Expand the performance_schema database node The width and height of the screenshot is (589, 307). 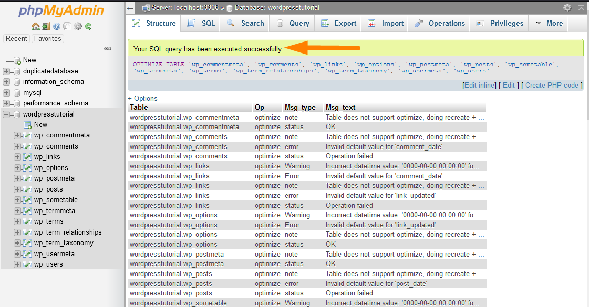(x=6, y=103)
